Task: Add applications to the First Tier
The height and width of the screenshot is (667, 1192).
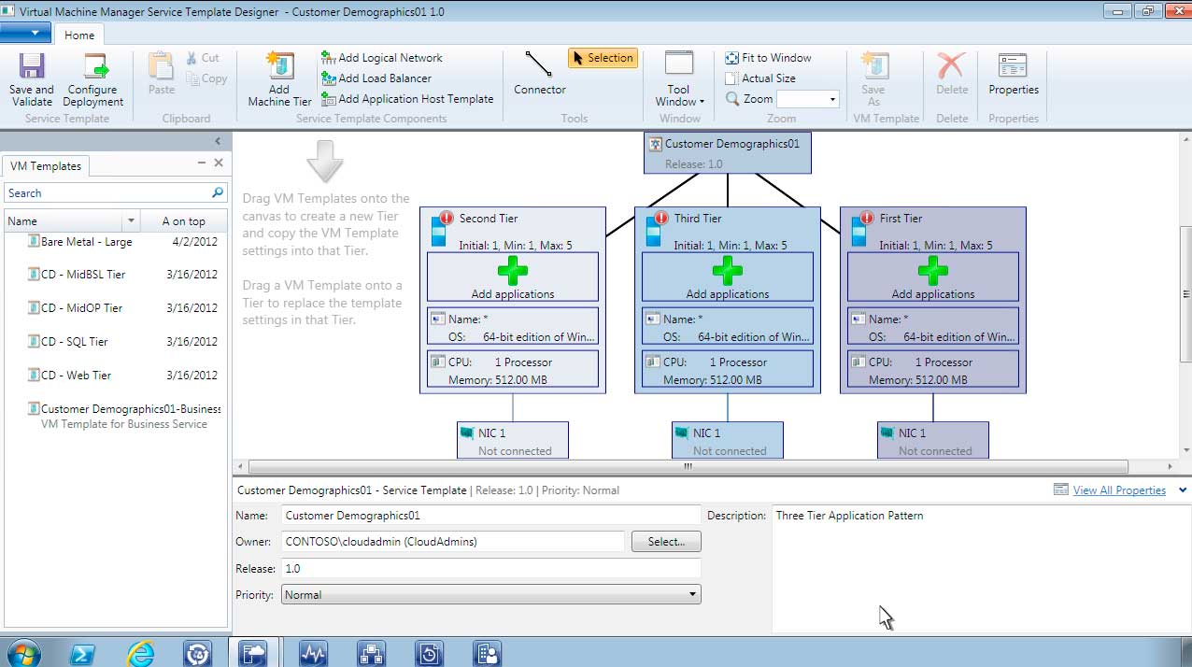Action: (x=933, y=277)
